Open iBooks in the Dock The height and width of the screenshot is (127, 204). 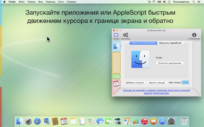(x=154, y=121)
